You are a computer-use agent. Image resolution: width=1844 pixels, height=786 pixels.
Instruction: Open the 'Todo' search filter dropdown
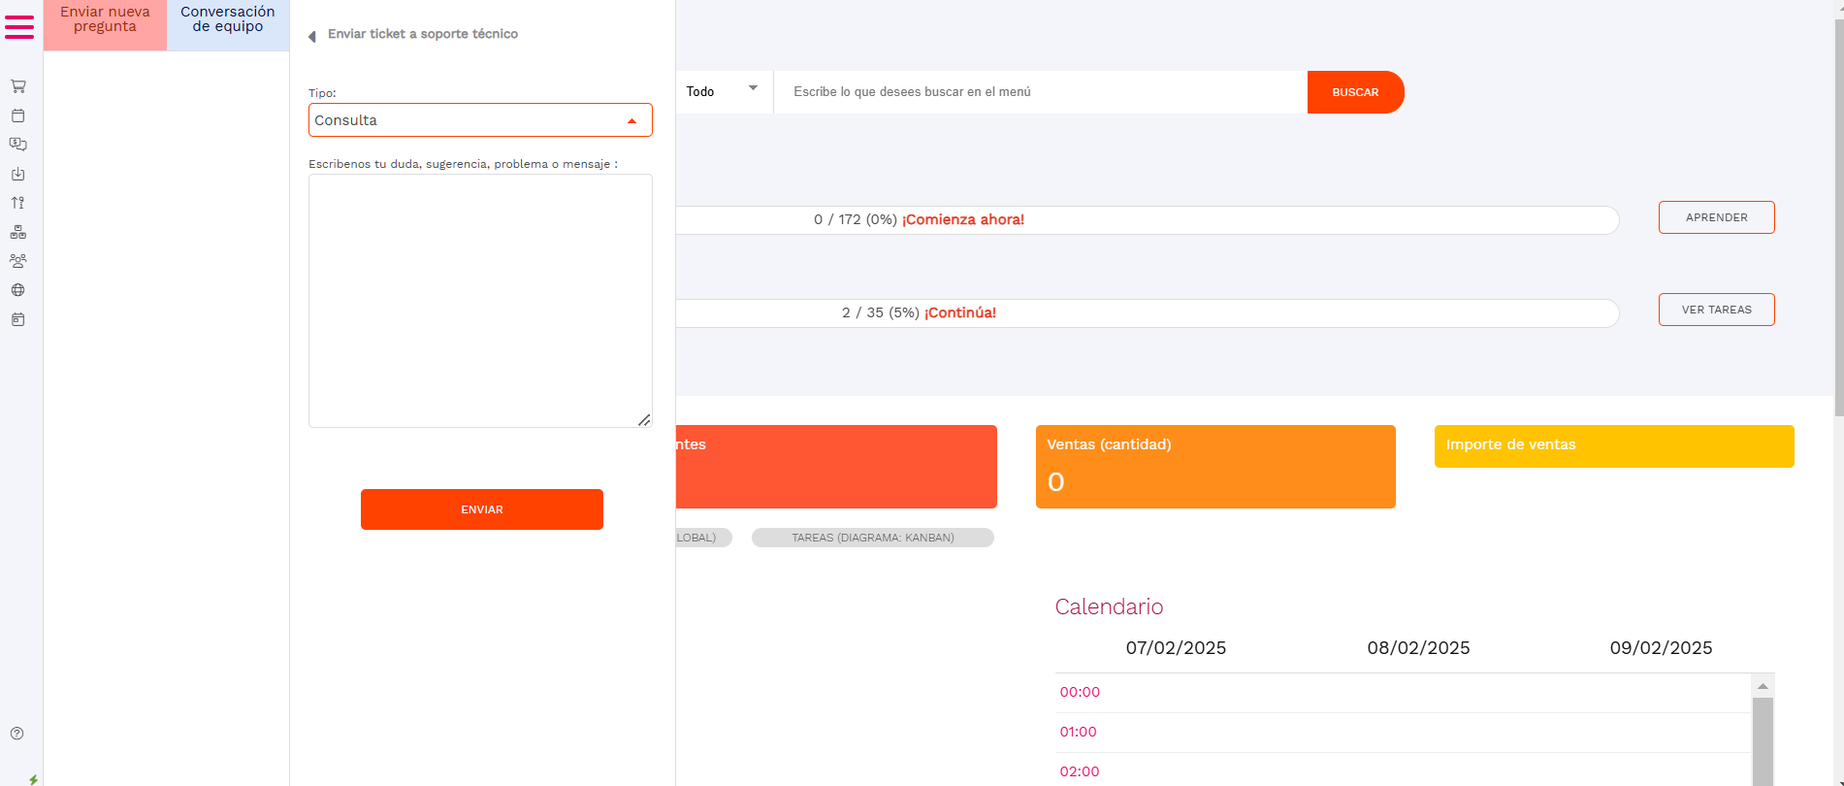(x=723, y=91)
